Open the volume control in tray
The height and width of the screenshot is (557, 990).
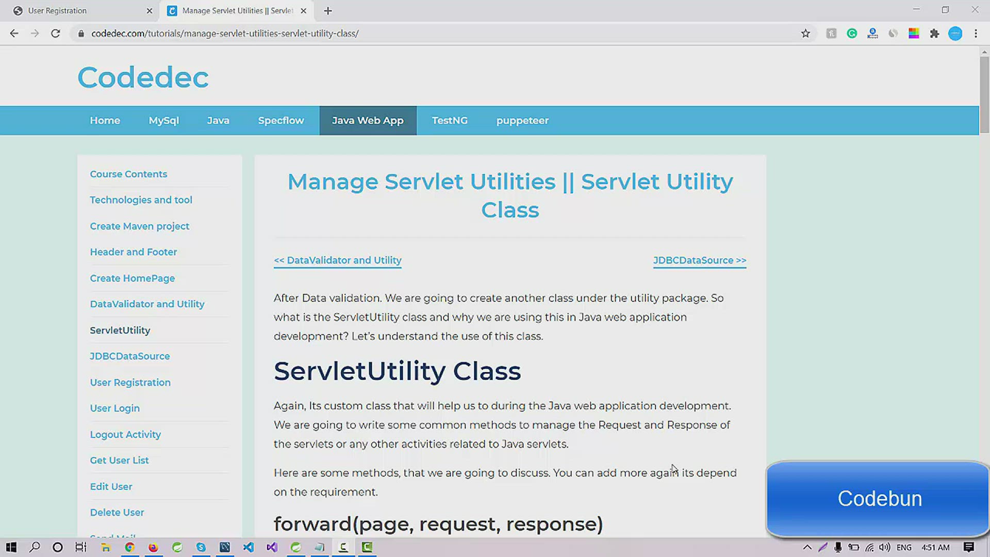pos(885,547)
